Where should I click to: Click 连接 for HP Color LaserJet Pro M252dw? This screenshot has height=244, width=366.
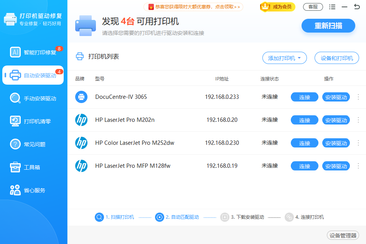pos(304,143)
